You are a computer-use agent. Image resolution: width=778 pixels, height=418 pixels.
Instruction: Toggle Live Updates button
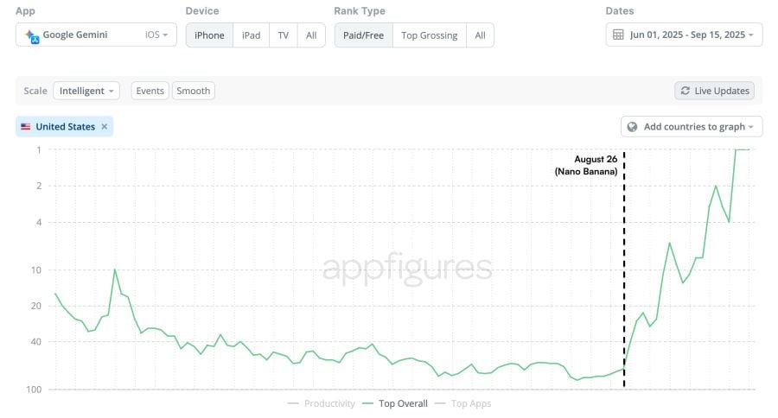715,91
